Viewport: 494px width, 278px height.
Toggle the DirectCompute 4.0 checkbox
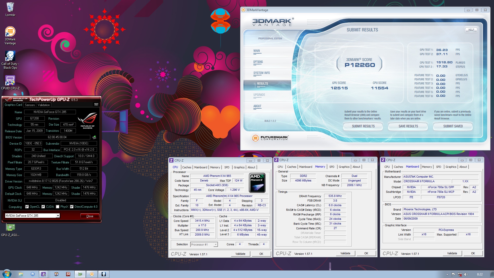coord(72,207)
